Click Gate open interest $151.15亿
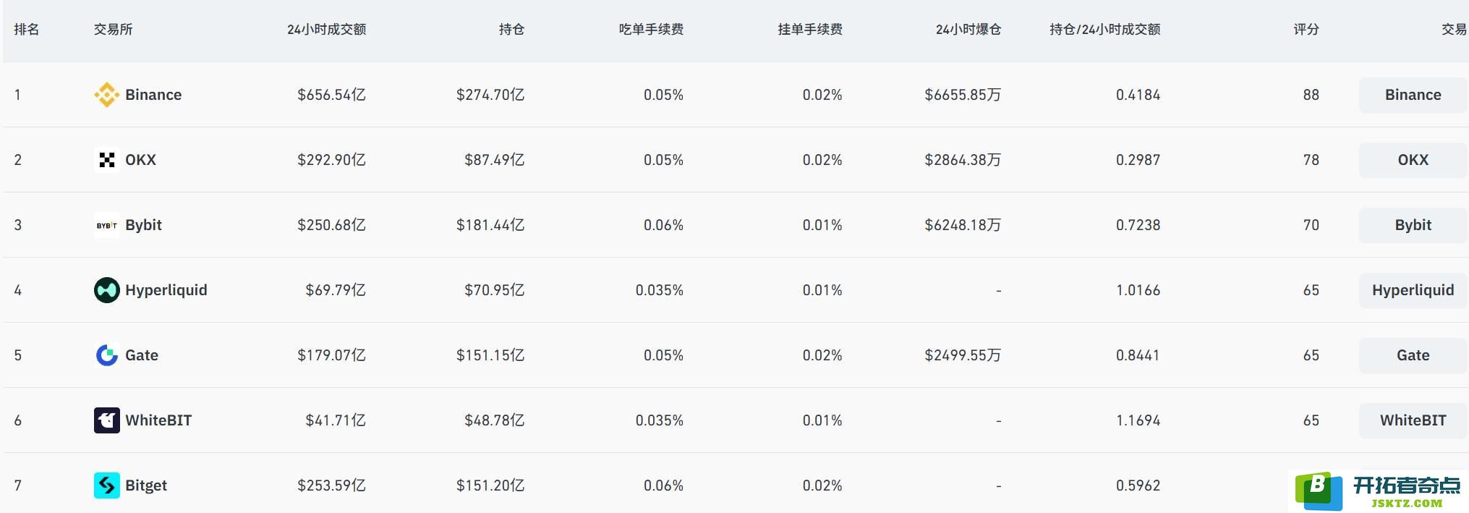The image size is (1469, 513). click(x=490, y=355)
